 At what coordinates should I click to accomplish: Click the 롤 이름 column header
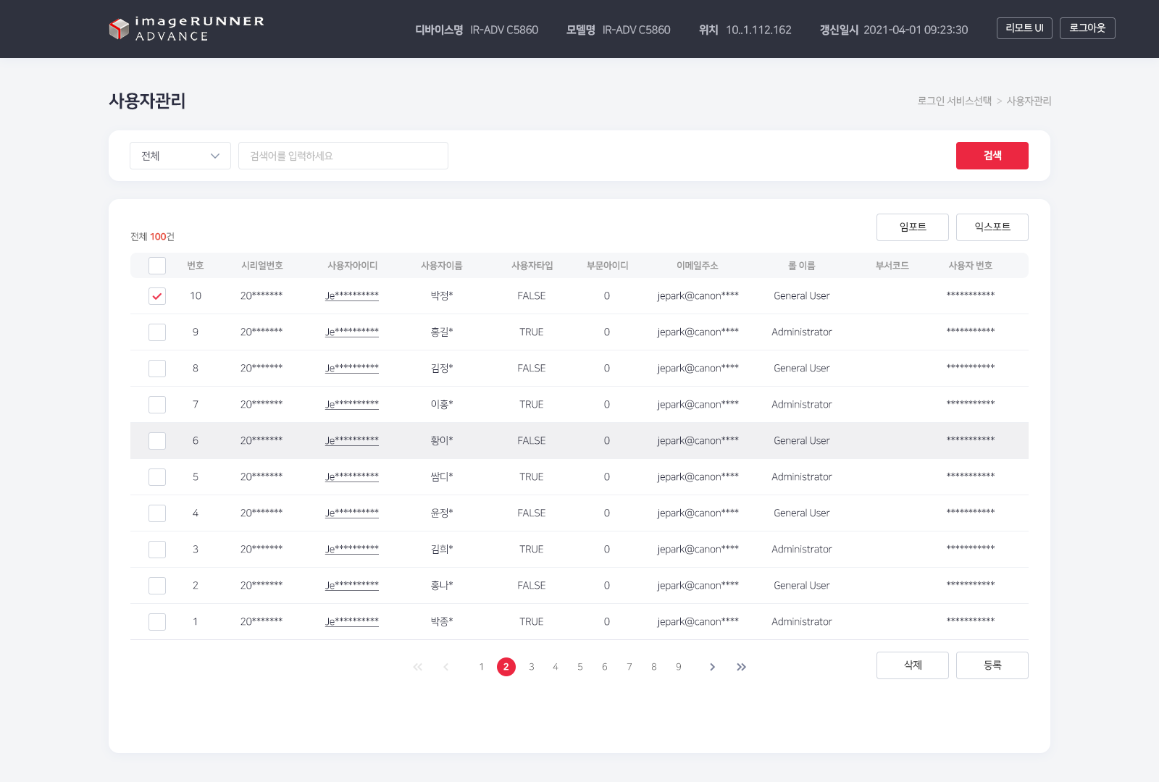(x=802, y=266)
